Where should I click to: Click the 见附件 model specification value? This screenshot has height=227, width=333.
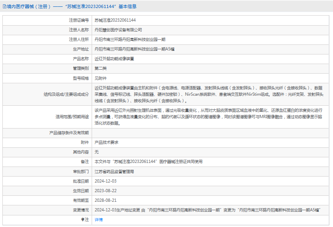(101, 78)
